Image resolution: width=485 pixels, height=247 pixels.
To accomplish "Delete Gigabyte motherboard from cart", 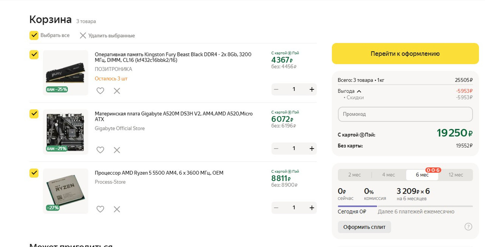I will click(117, 150).
